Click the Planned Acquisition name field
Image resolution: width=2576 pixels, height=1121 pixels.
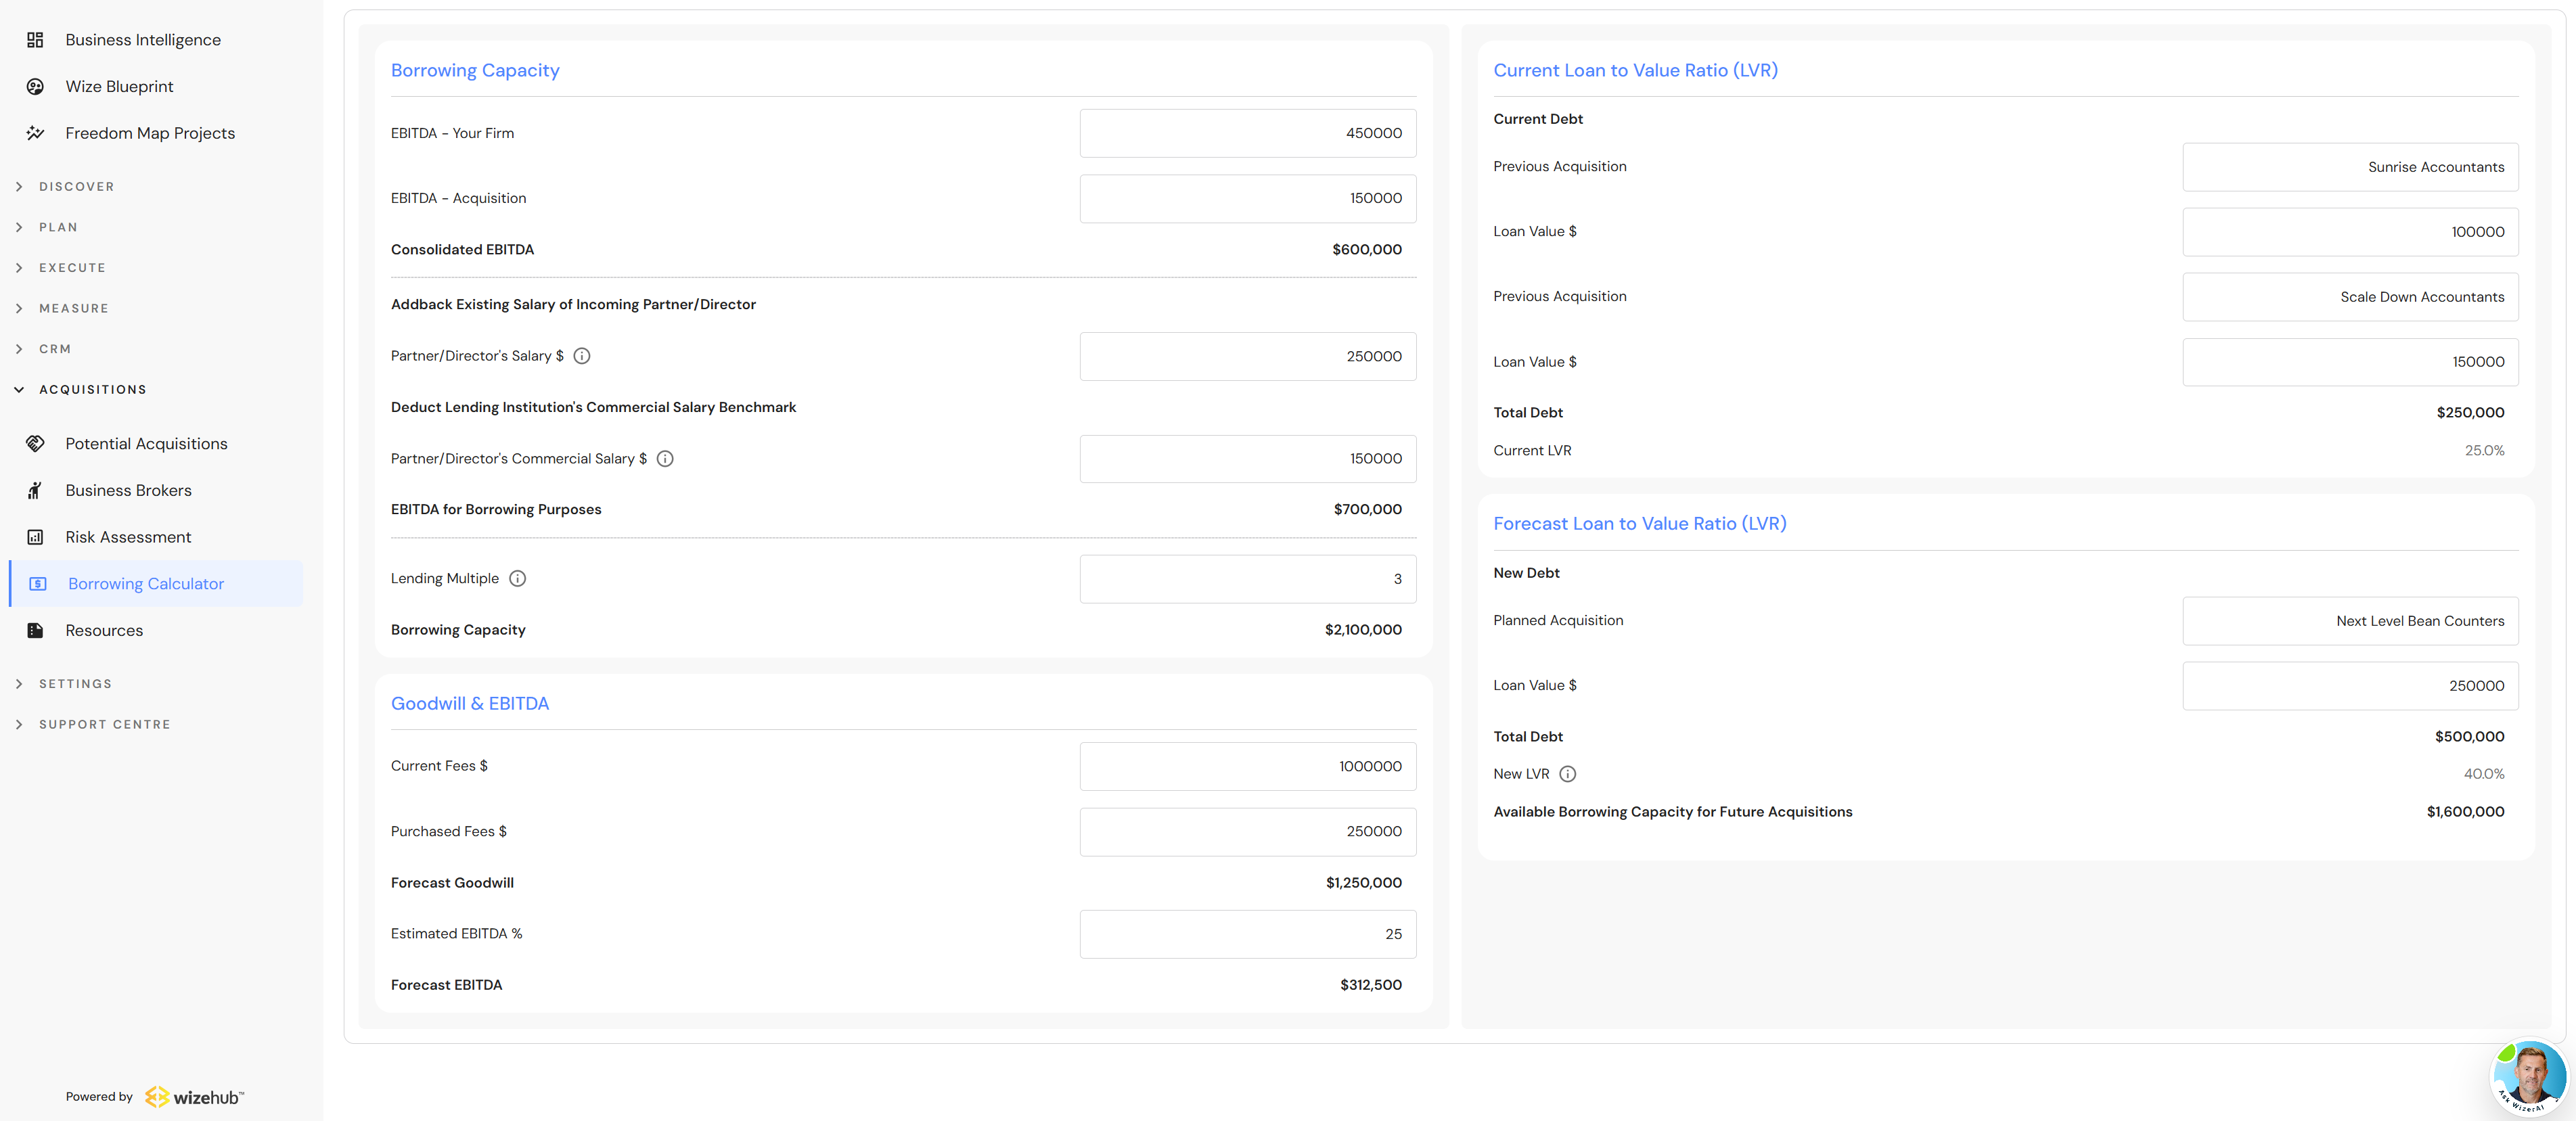tap(2349, 621)
